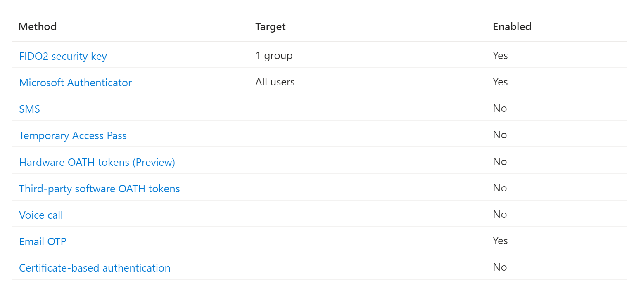Click the Method column header
Screen dimensions: 627x307
(x=38, y=26)
